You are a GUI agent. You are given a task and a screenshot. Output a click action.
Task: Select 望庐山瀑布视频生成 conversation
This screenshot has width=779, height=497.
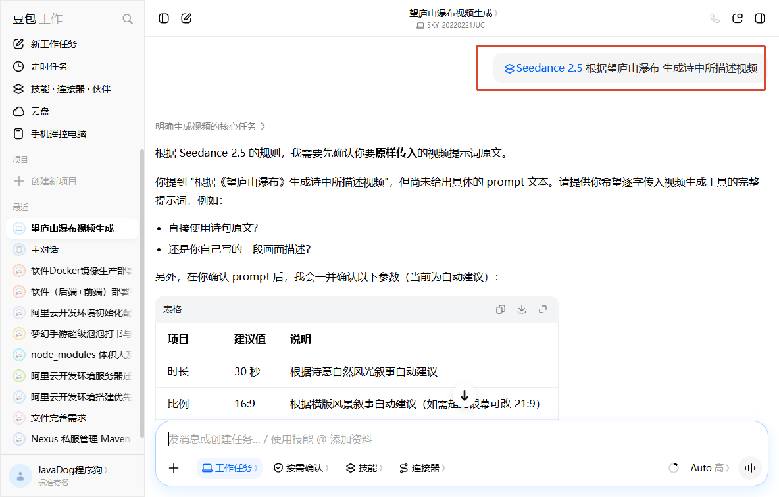(72, 228)
